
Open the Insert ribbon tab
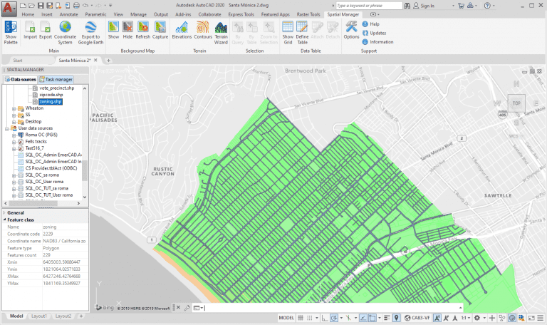pyautogui.click(x=47, y=14)
